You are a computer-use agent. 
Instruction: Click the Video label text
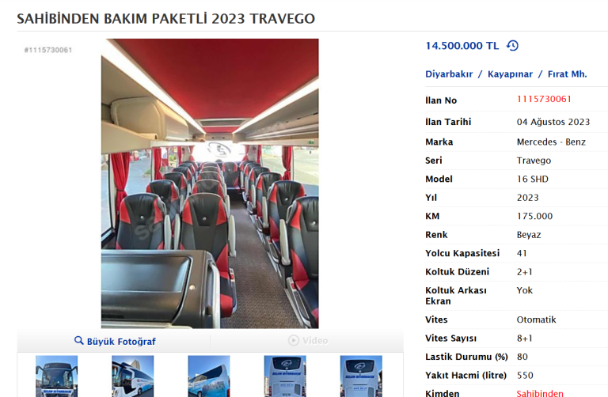(315, 340)
